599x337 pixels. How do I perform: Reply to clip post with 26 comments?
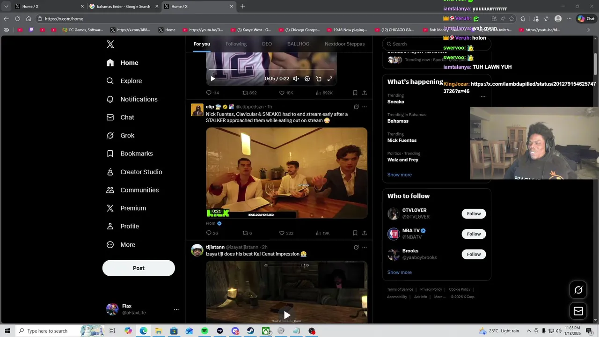(212, 233)
